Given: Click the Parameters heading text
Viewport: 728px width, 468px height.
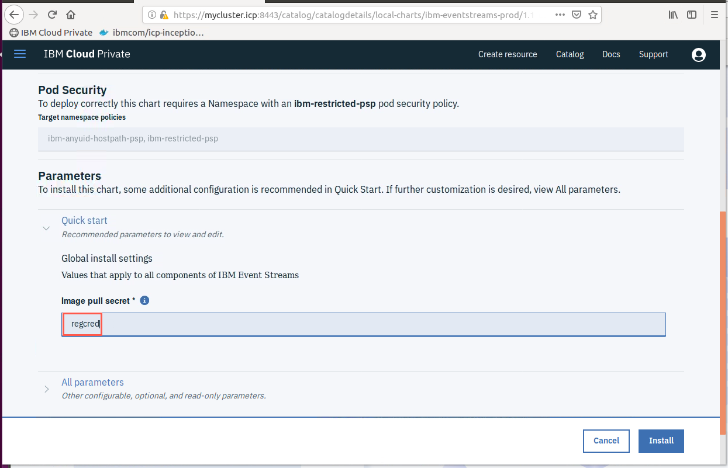Looking at the screenshot, I should pos(70,176).
